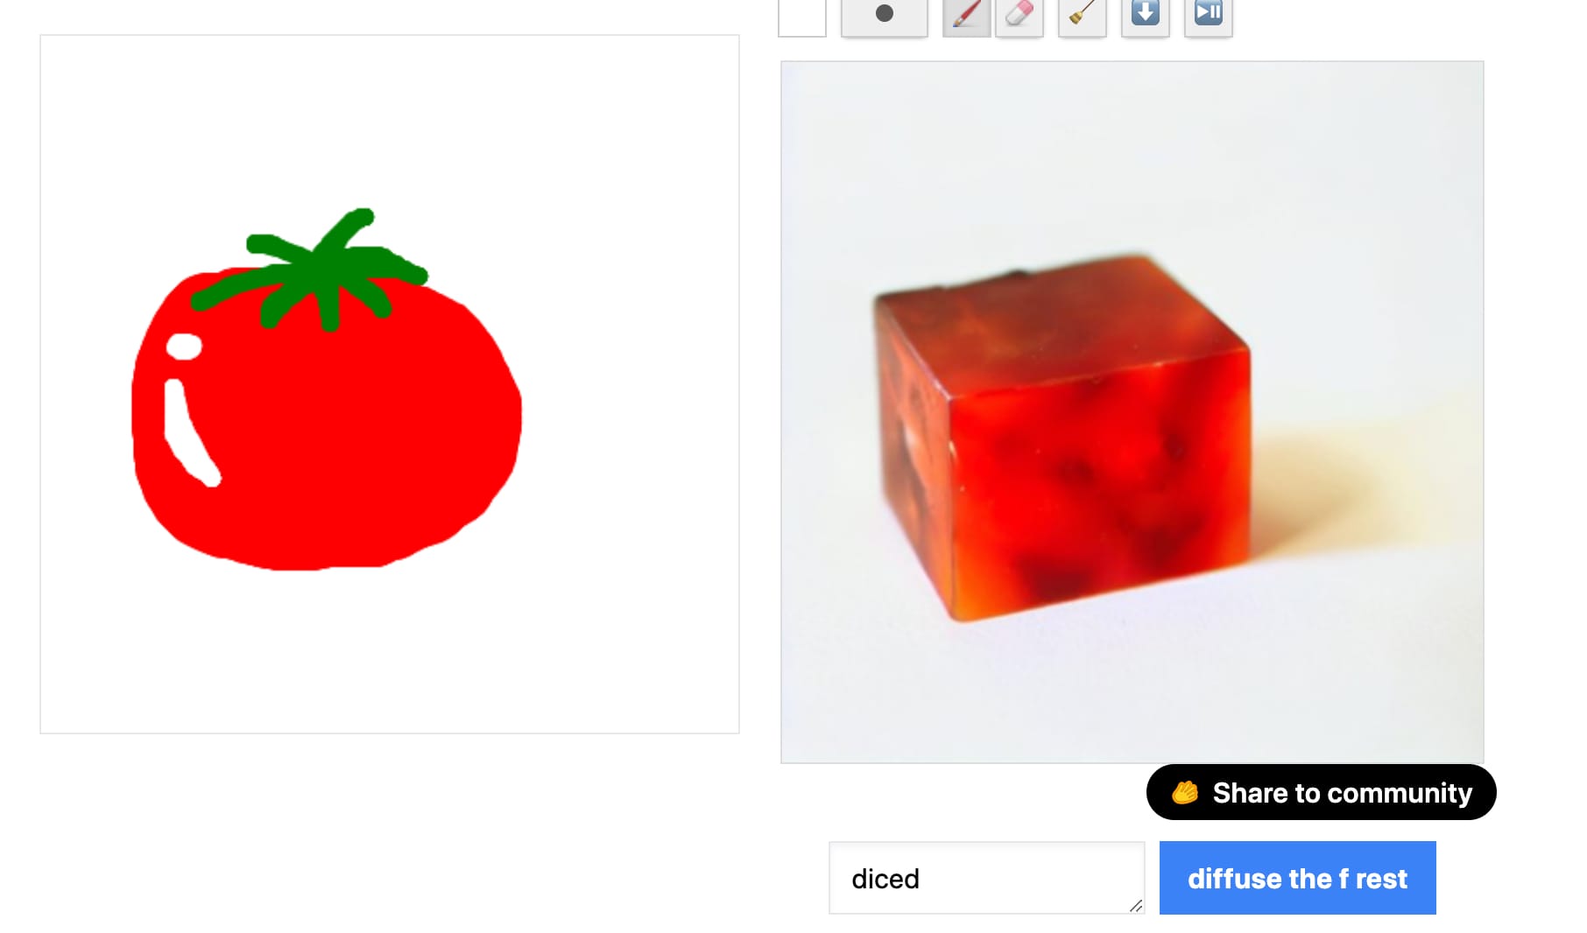Select the paintbrush tool
The height and width of the screenshot is (933, 1587).
[966, 16]
